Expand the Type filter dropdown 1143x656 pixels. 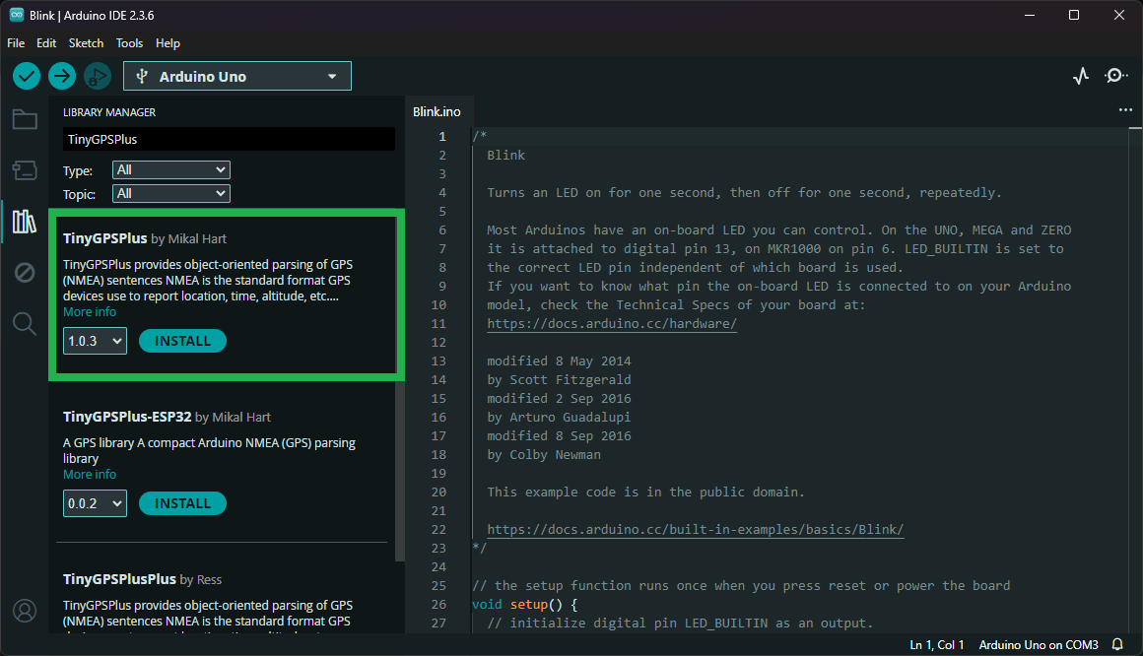[171, 169]
